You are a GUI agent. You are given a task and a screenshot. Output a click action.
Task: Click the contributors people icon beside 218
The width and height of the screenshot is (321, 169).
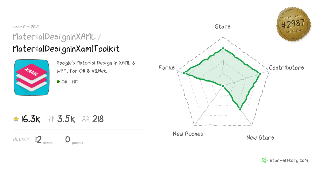click(x=86, y=119)
